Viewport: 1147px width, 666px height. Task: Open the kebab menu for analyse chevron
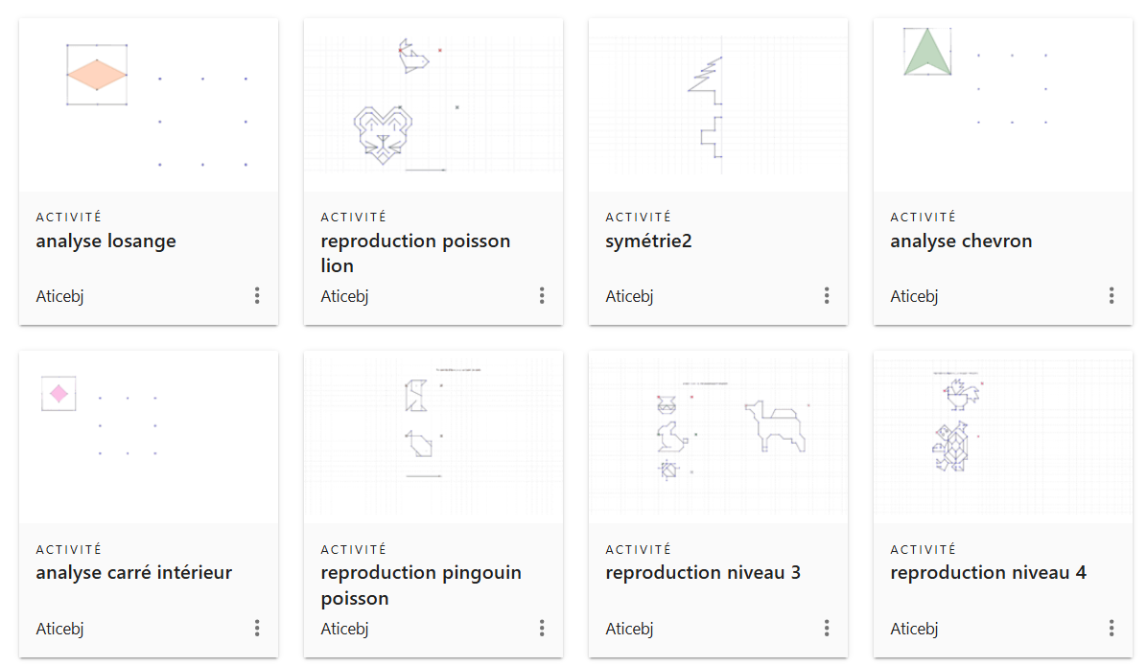click(x=1112, y=296)
